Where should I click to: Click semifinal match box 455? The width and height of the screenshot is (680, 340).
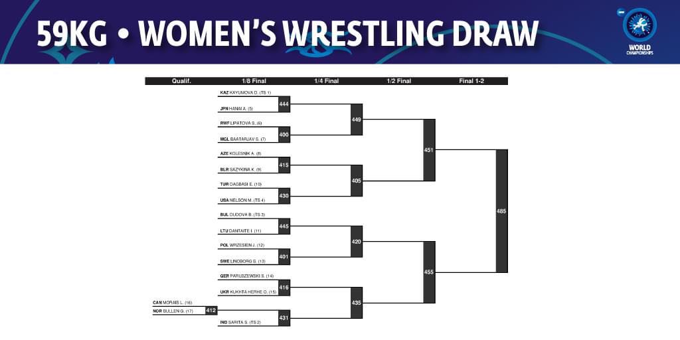429,272
